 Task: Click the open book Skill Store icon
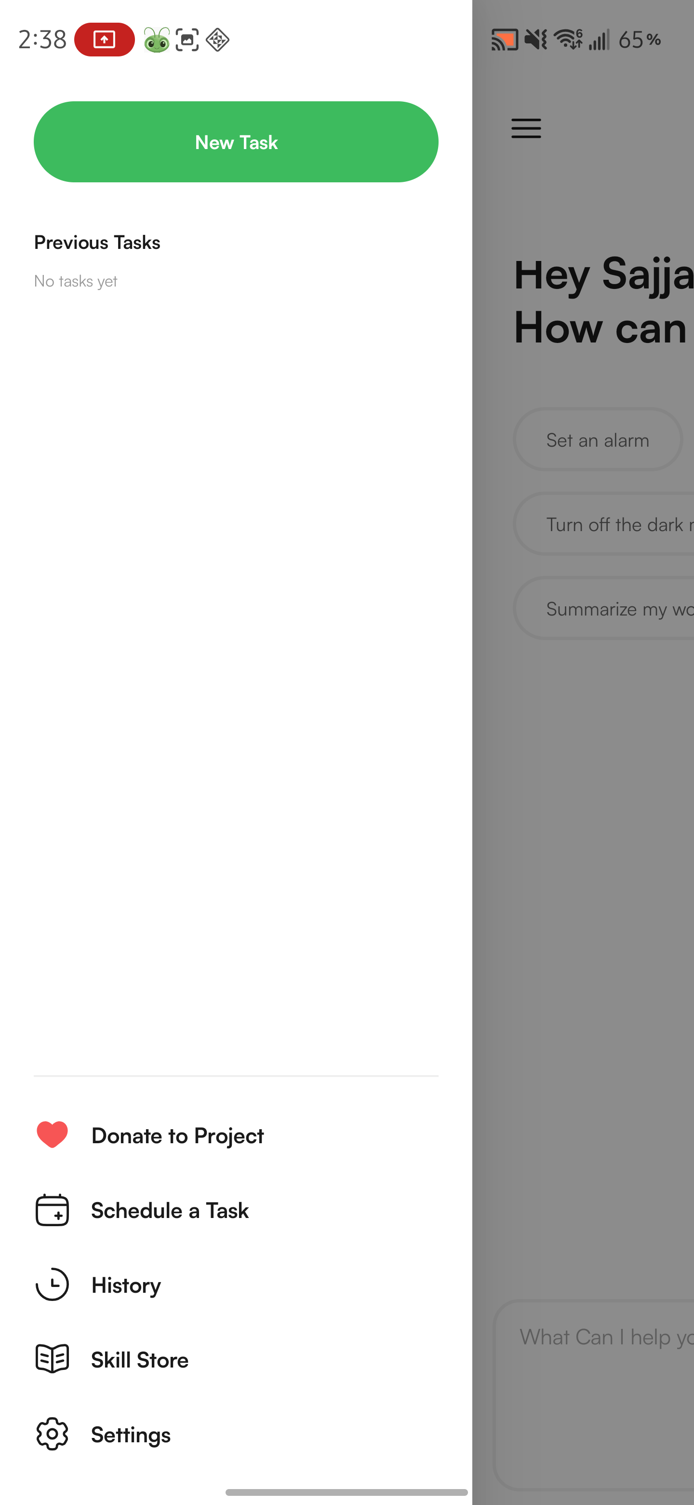click(x=52, y=1359)
